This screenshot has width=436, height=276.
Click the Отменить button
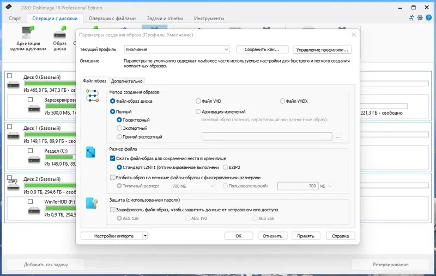[272, 236]
